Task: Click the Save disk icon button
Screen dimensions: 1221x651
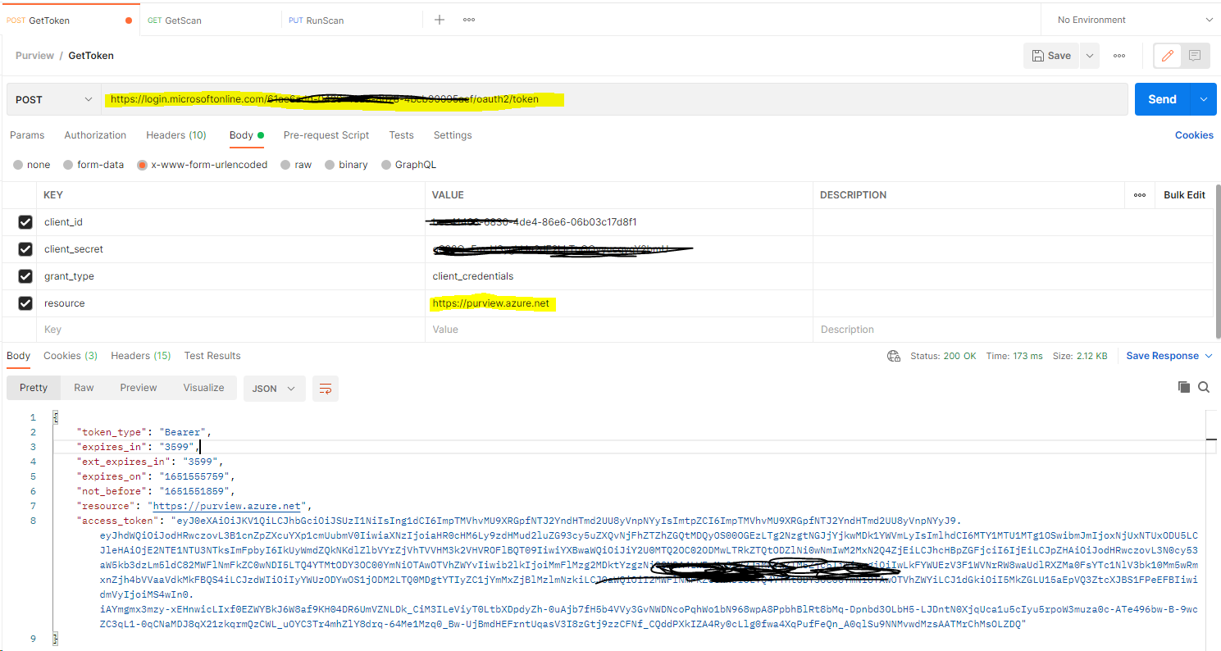Action: [x=1051, y=56]
